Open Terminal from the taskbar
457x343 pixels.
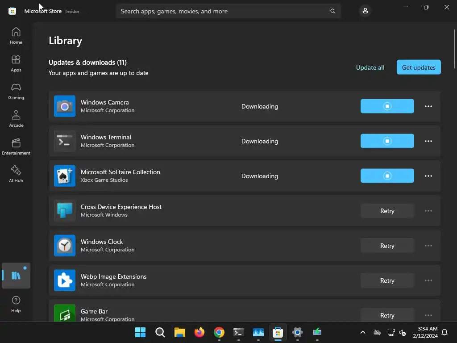[239, 332]
